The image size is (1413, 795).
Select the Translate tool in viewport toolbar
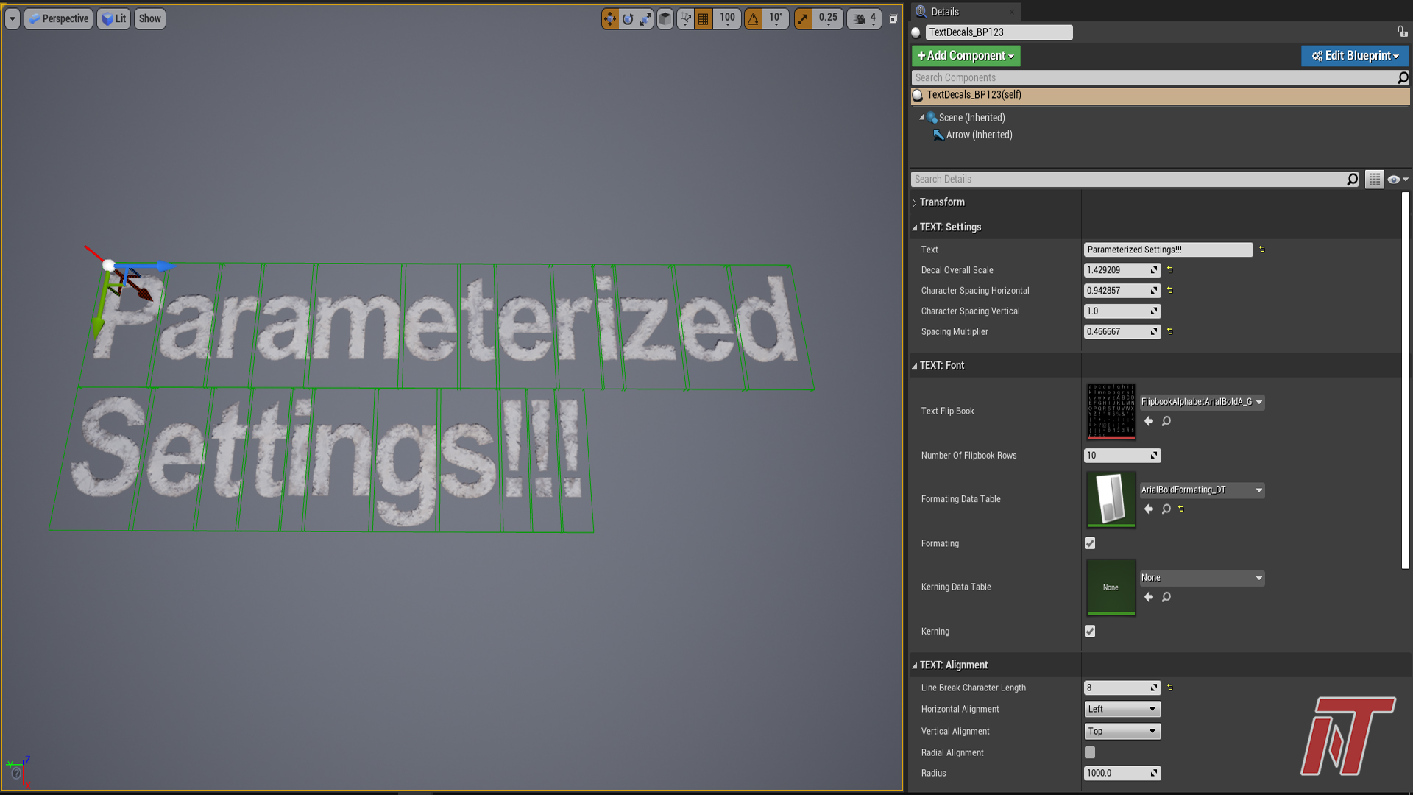click(610, 19)
